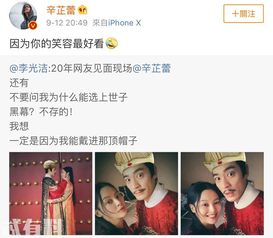
Task: Open the smiling selfie photo on the right
Action: coord(222,194)
